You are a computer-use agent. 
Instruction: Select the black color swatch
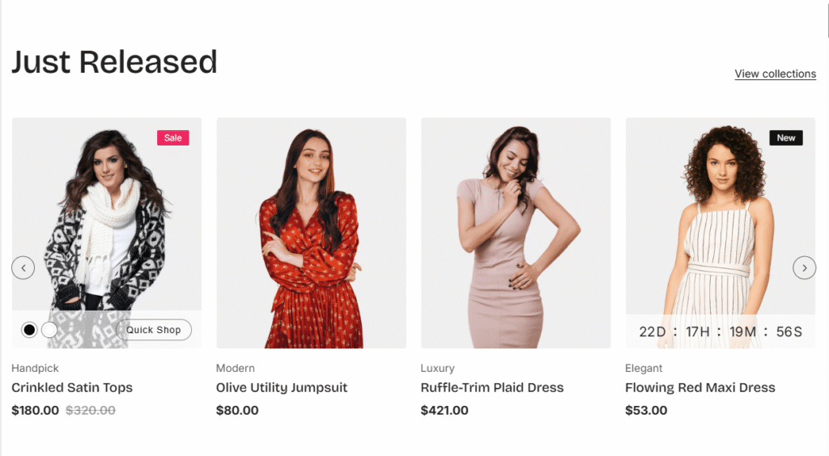(x=29, y=330)
